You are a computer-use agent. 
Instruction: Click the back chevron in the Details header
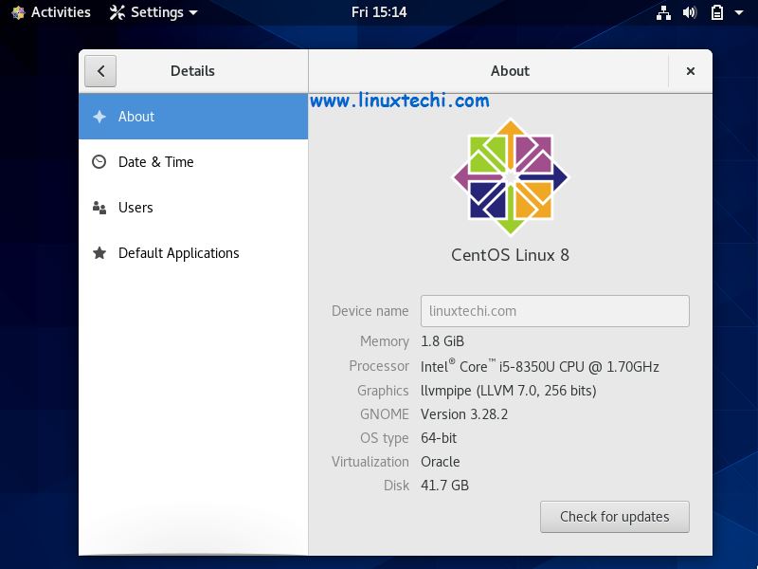(100, 70)
